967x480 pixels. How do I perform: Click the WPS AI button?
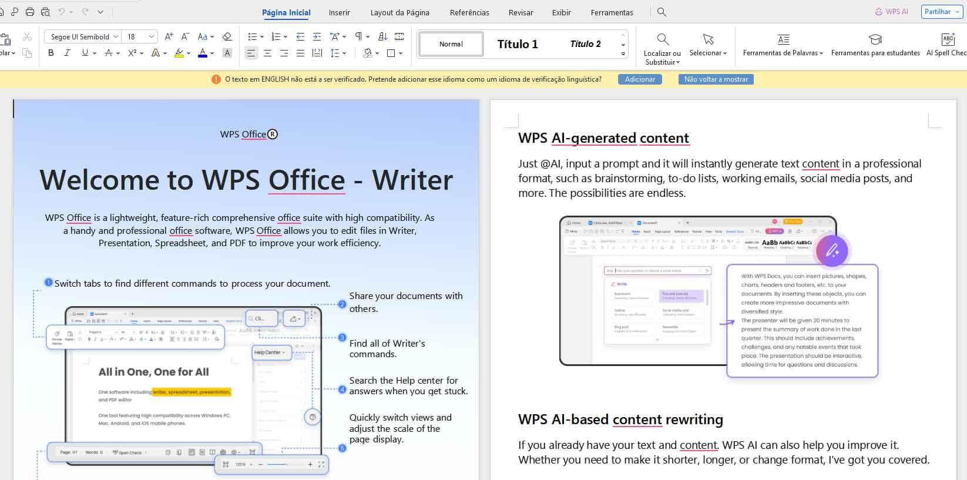pyautogui.click(x=892, y=12)
